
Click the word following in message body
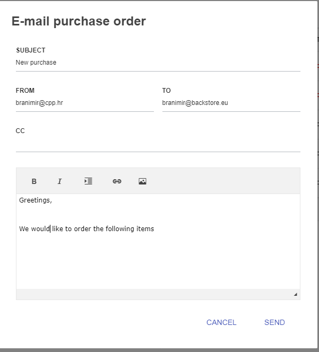[x=120, y=229]
